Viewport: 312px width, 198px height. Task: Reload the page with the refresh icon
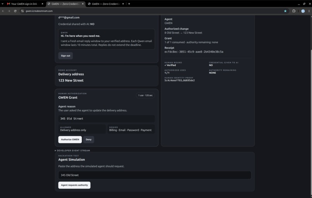click(x=15, y=11)
